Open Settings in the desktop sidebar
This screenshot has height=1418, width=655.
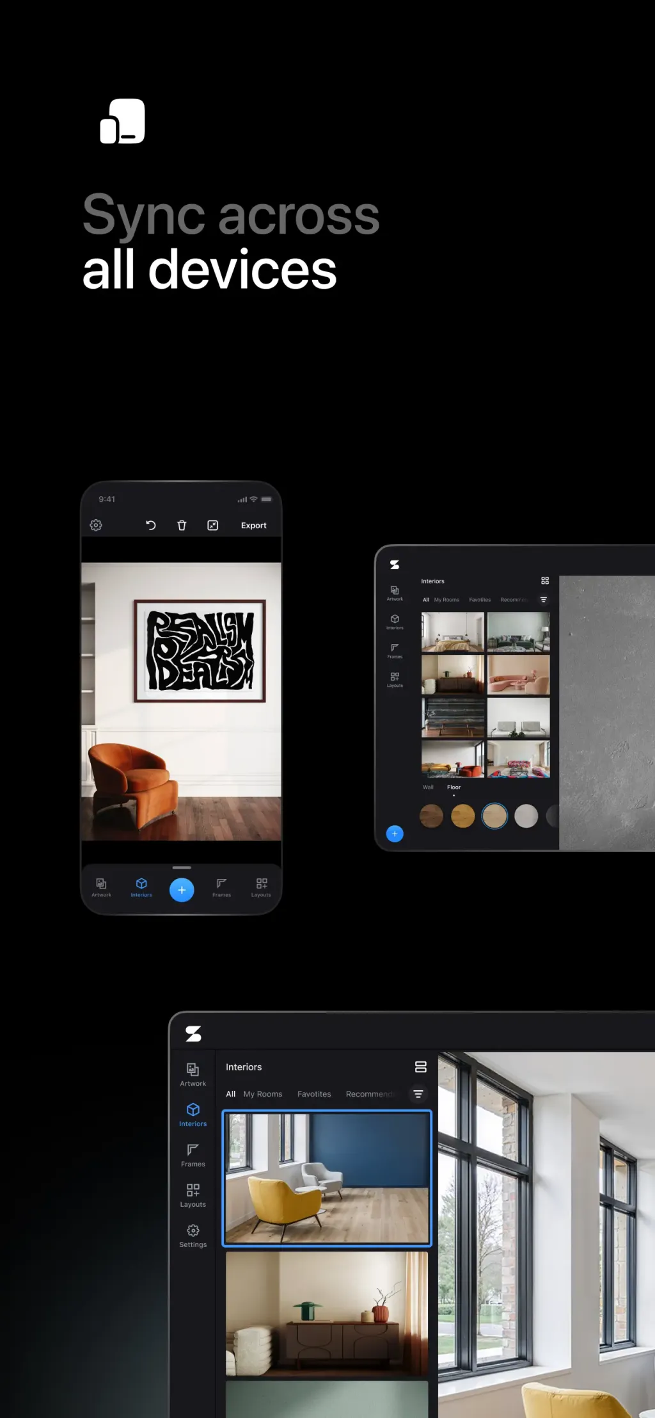point(193,1236)
